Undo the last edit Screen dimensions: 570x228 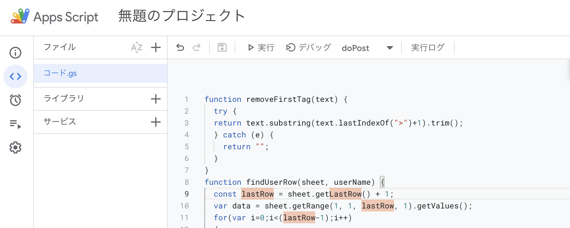(x=180, y=47)
